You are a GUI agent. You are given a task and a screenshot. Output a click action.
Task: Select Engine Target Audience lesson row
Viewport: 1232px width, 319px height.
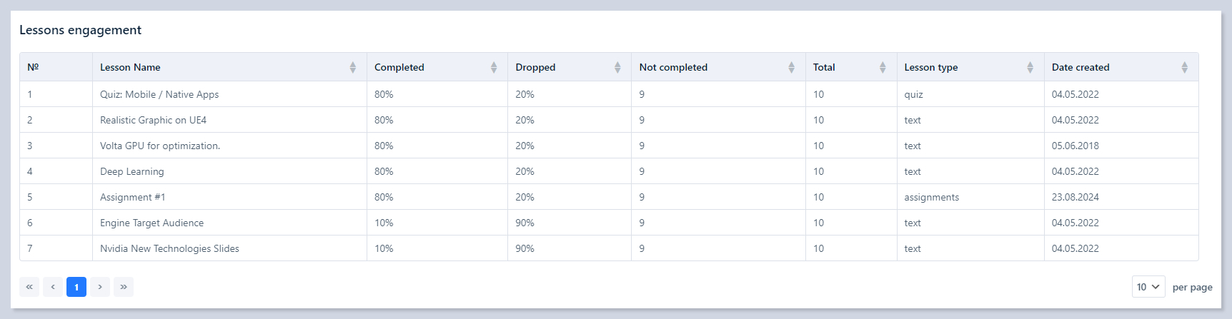pyautogui.click(x=151, y=223)
